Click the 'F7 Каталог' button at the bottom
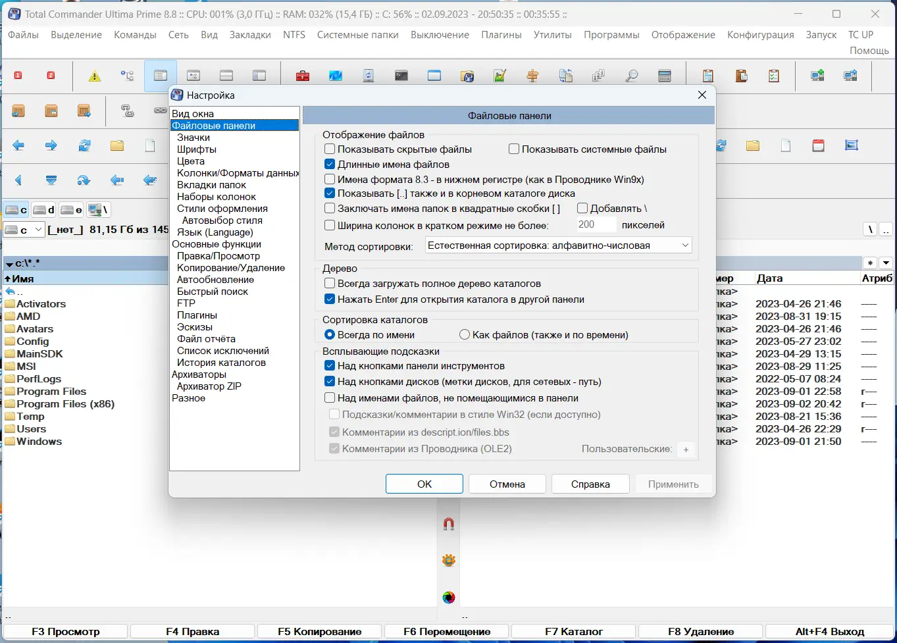 [573, 630]
